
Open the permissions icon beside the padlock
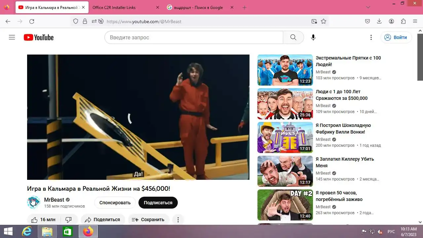click(x=94, y=21)
